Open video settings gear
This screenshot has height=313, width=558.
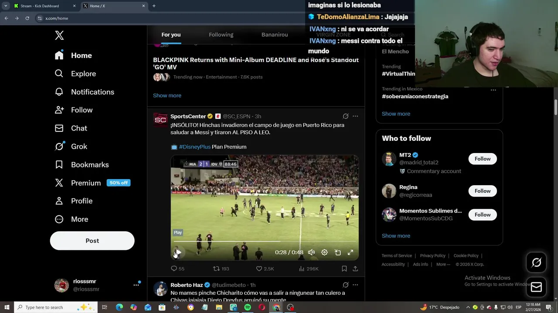324,252
